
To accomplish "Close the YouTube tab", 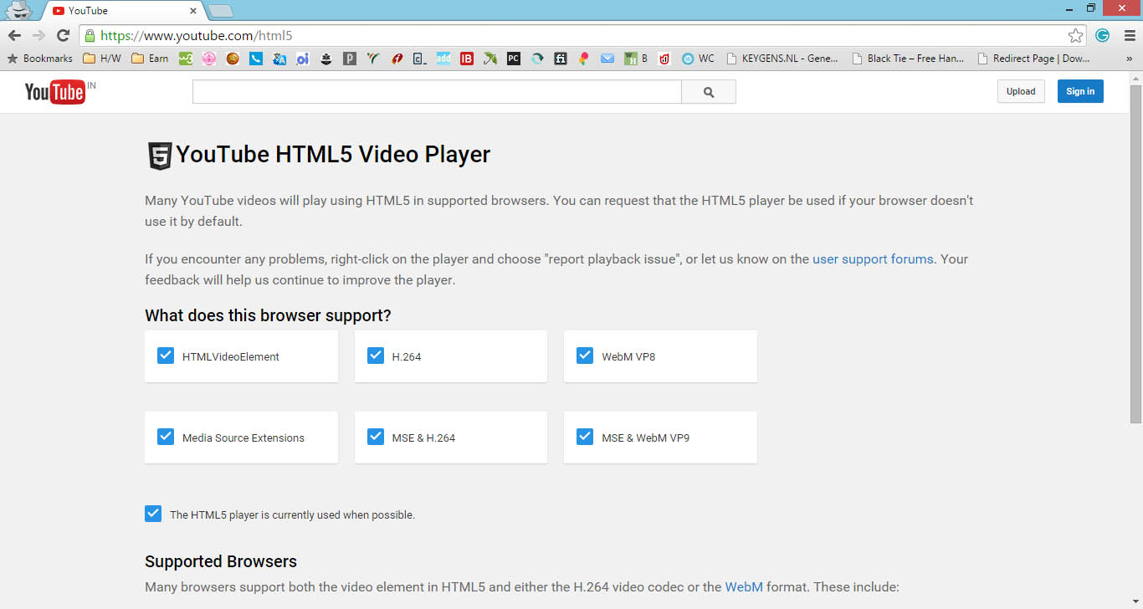I will point(193,11).
